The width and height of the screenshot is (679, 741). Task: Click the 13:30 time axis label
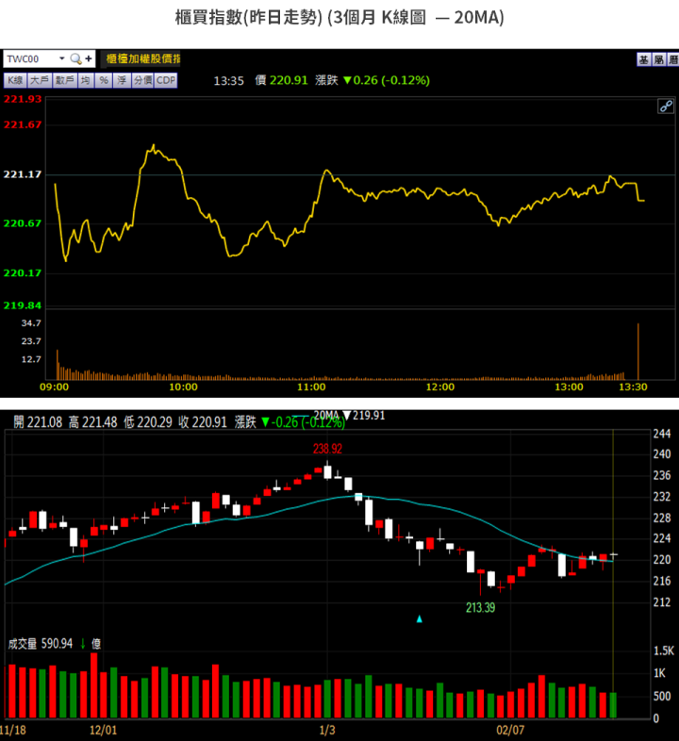pyautogui.click(x=633, y=387)
